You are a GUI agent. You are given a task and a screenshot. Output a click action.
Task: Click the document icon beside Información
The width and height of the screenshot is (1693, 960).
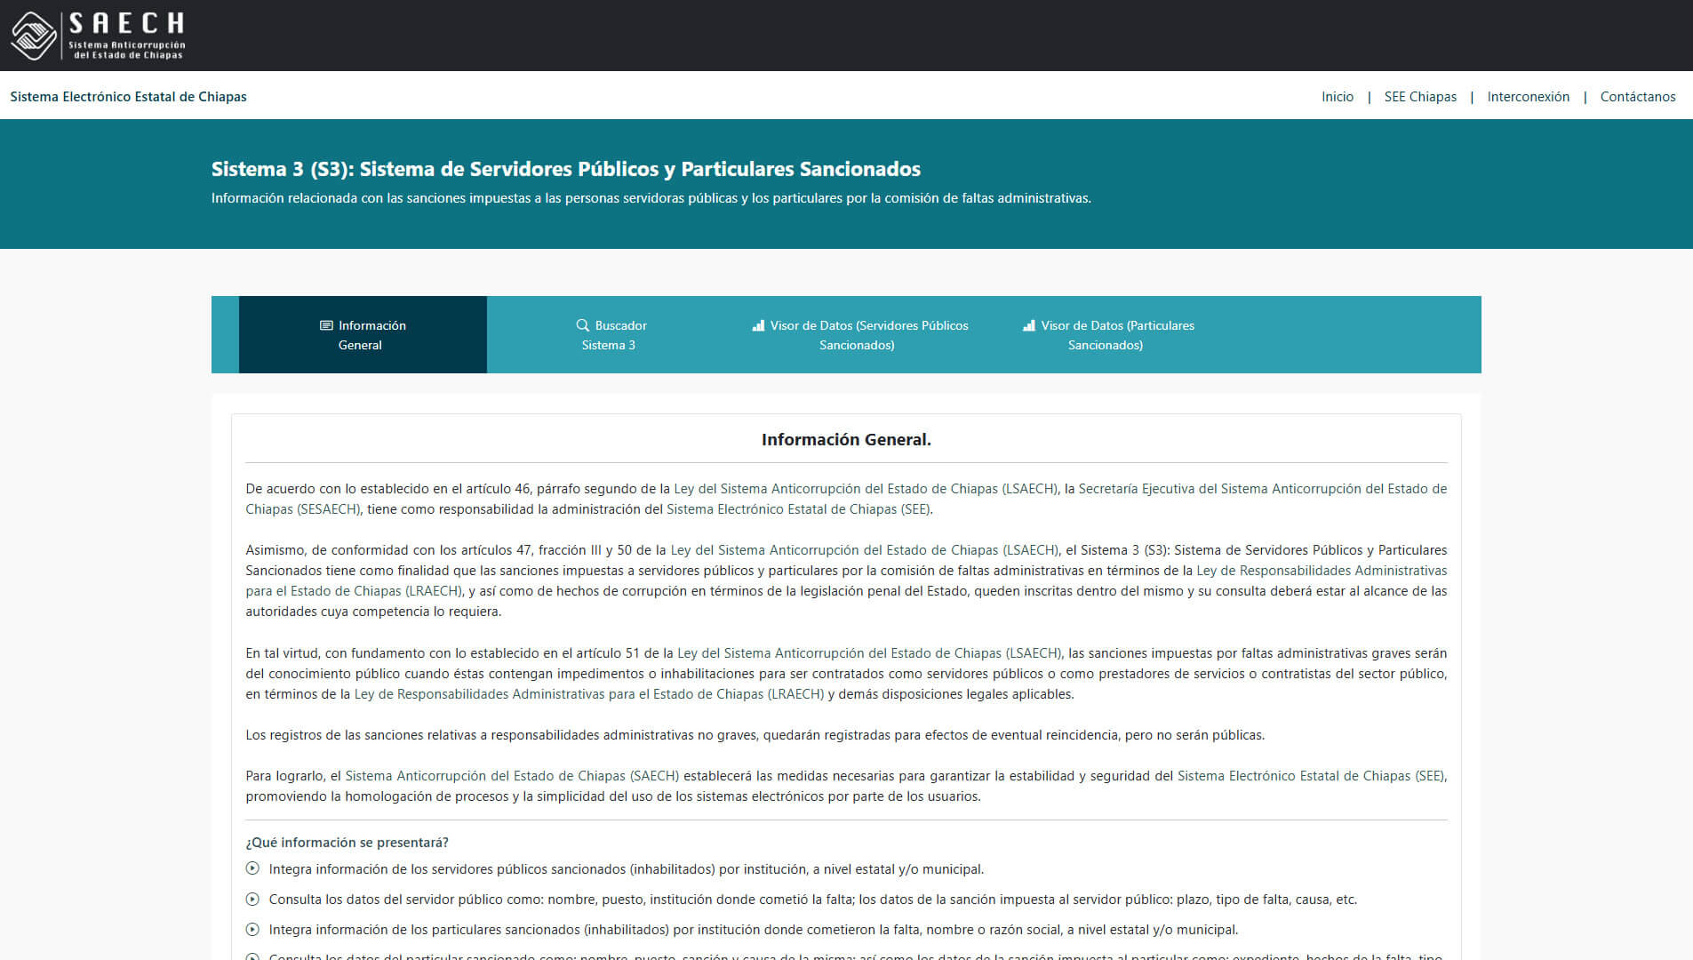coord(326,325)
